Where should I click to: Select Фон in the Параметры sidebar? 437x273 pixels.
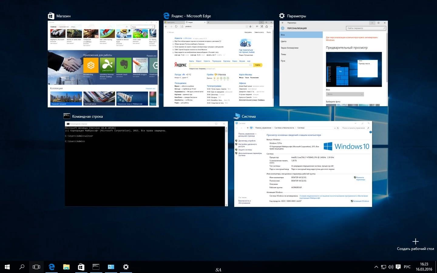[x=301, y=35]
